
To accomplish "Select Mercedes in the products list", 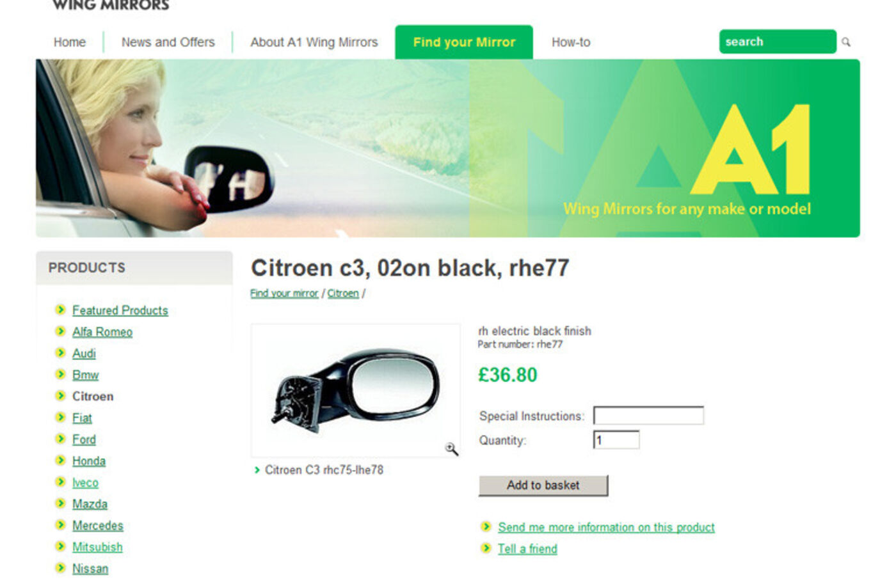I will [x=97, y=526].
